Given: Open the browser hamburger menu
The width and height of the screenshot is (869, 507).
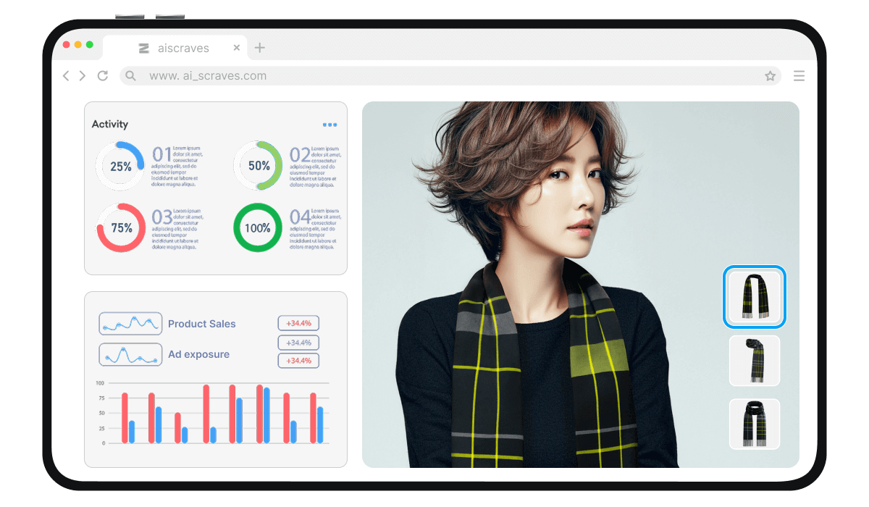Looking at the screenshot, I should [x=799, y=76].
